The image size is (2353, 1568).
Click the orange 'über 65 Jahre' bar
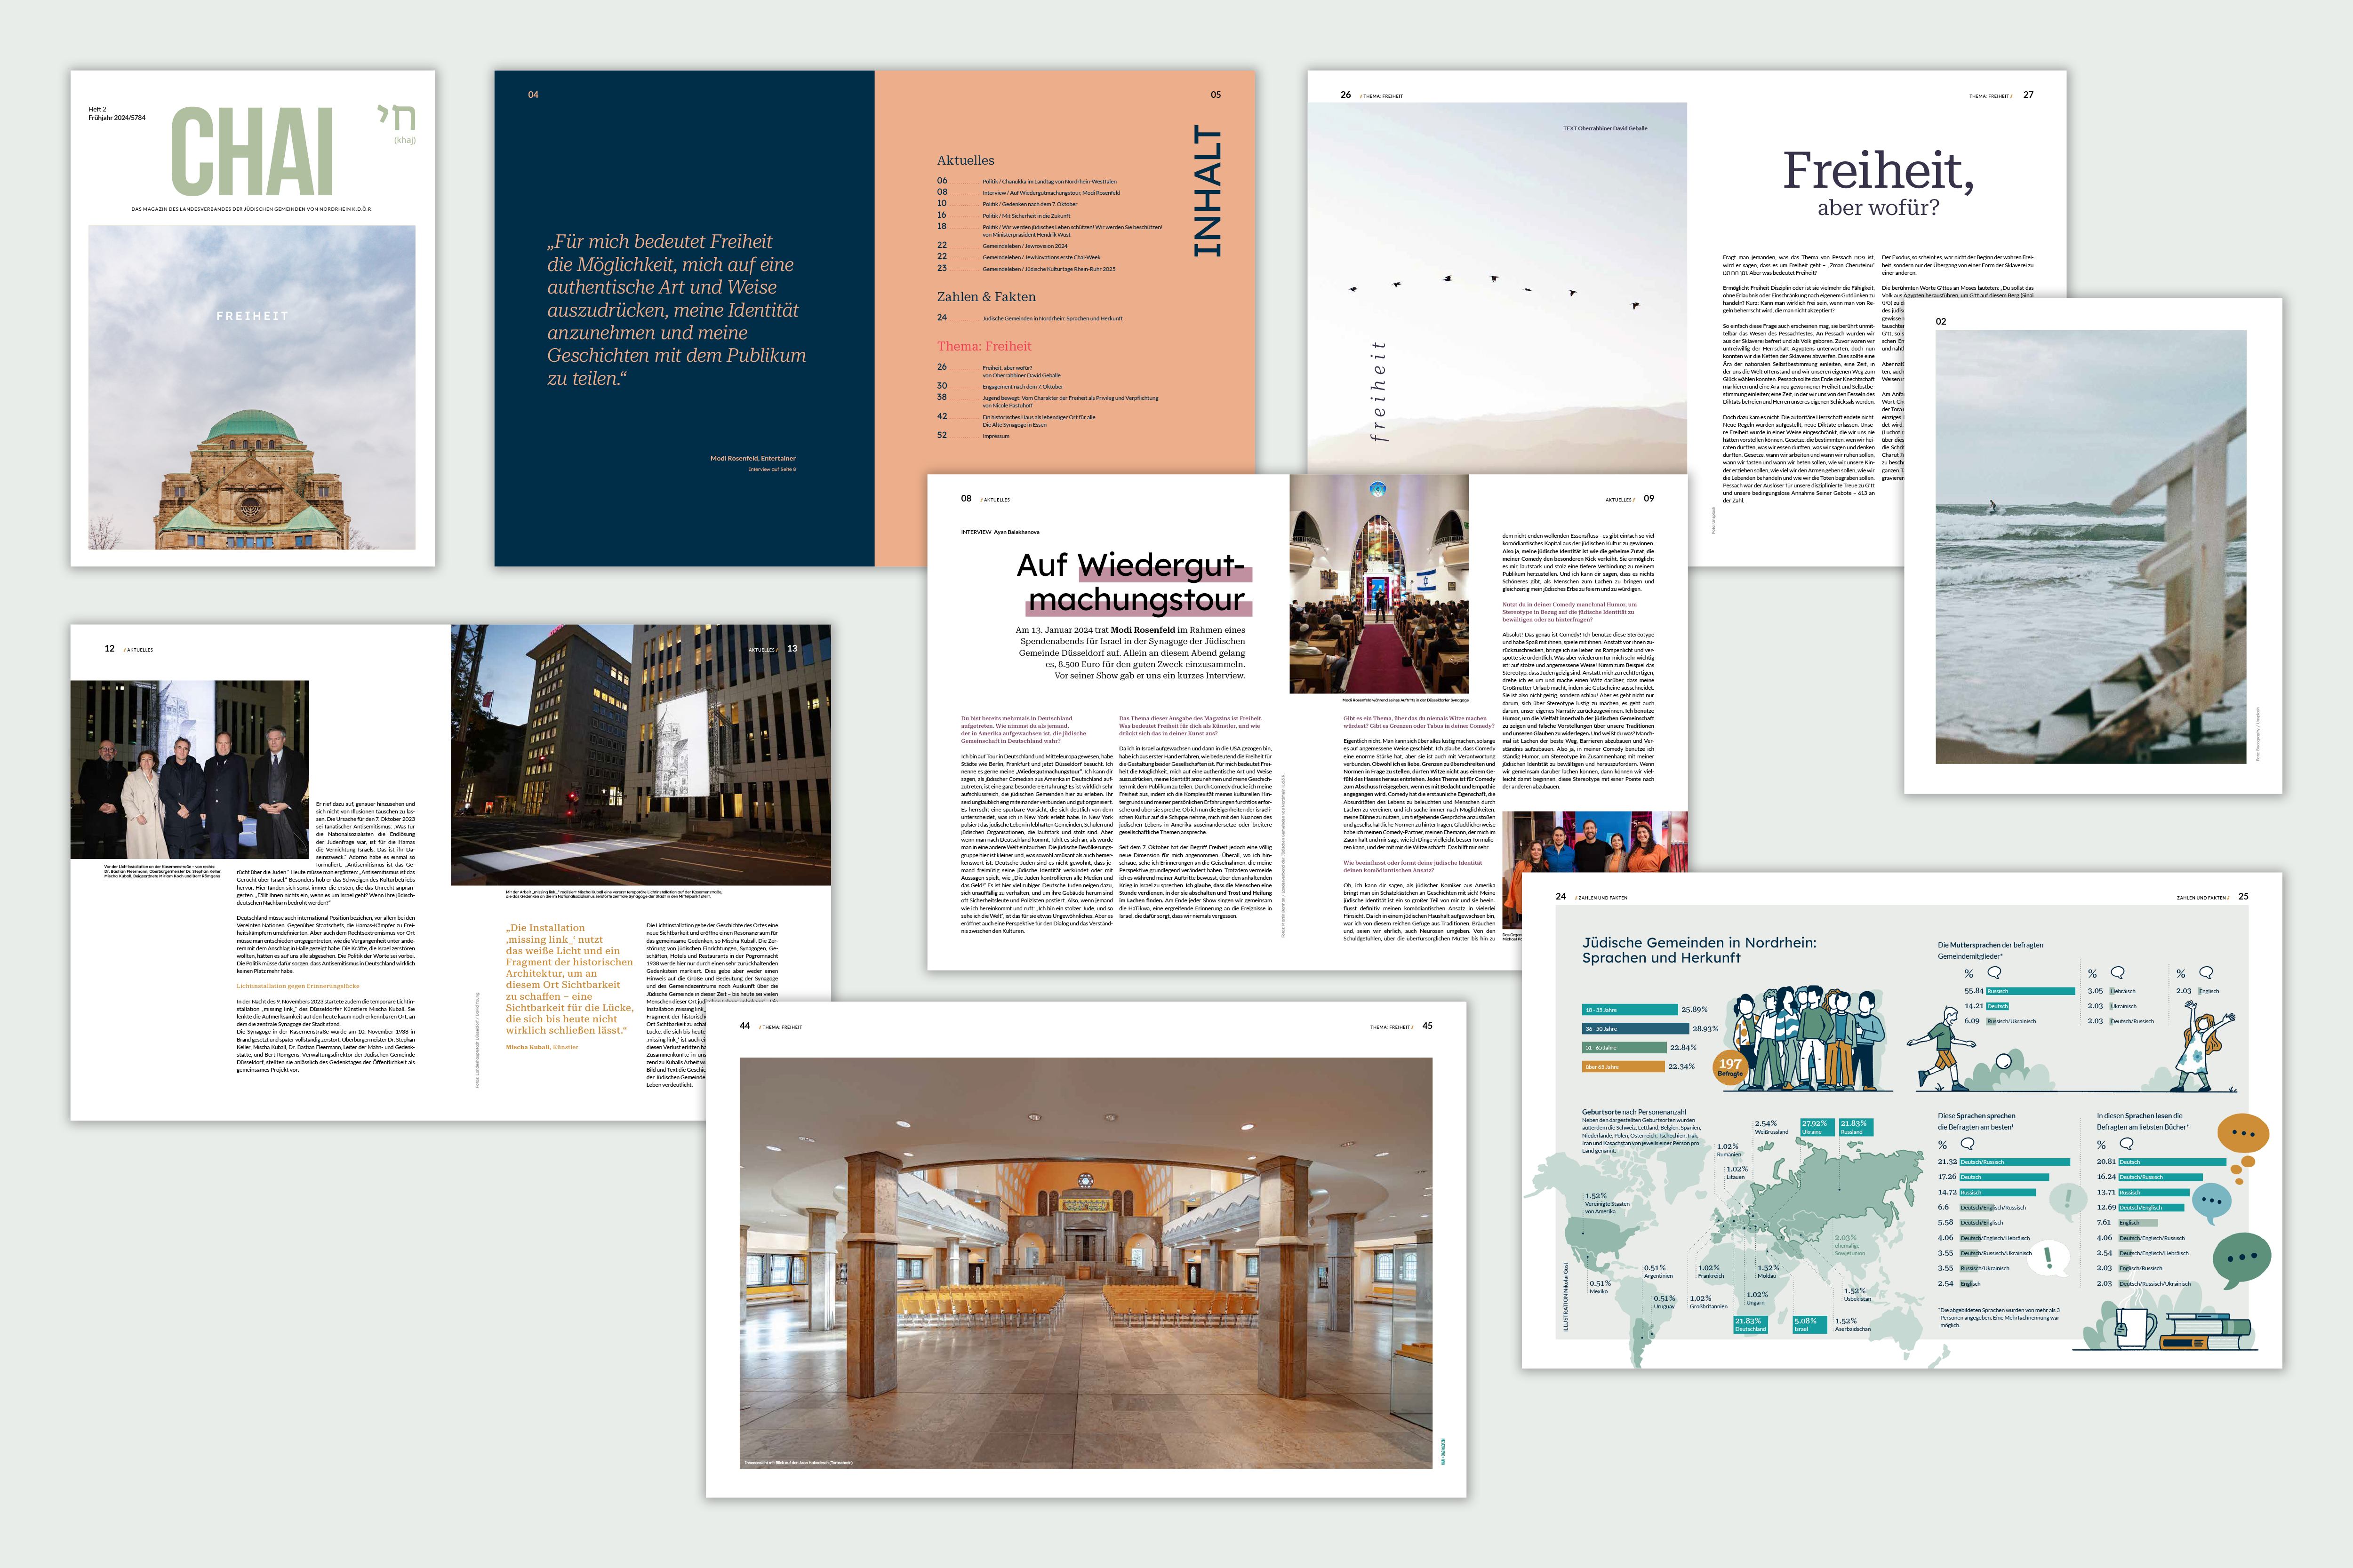click(1623, 1067)
